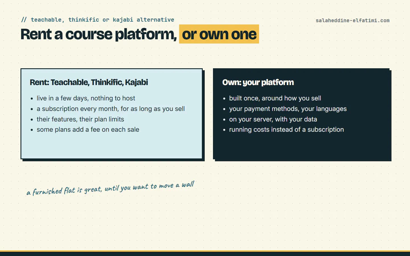Click the "Own: your platform" card heading
Image resolution: width=410 pixels, height=256 pixels.
(x=258, y=82)
